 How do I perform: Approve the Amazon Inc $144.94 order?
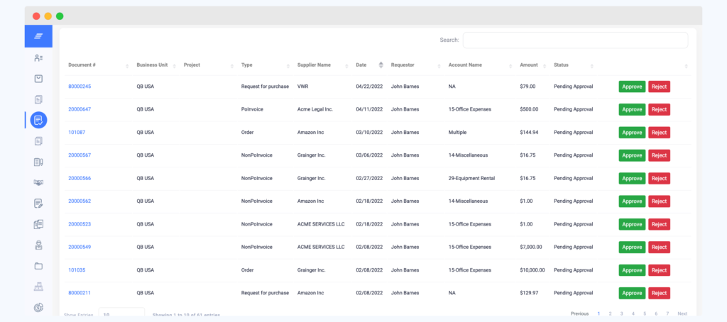632,133
